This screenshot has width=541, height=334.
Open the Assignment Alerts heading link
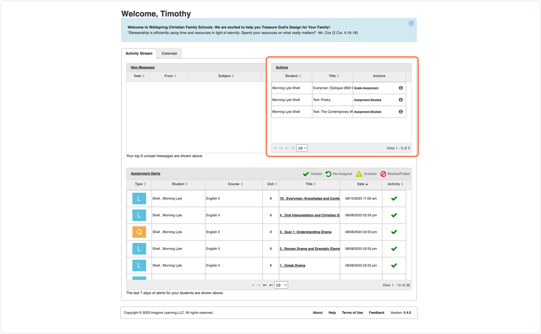pos(146,174)
